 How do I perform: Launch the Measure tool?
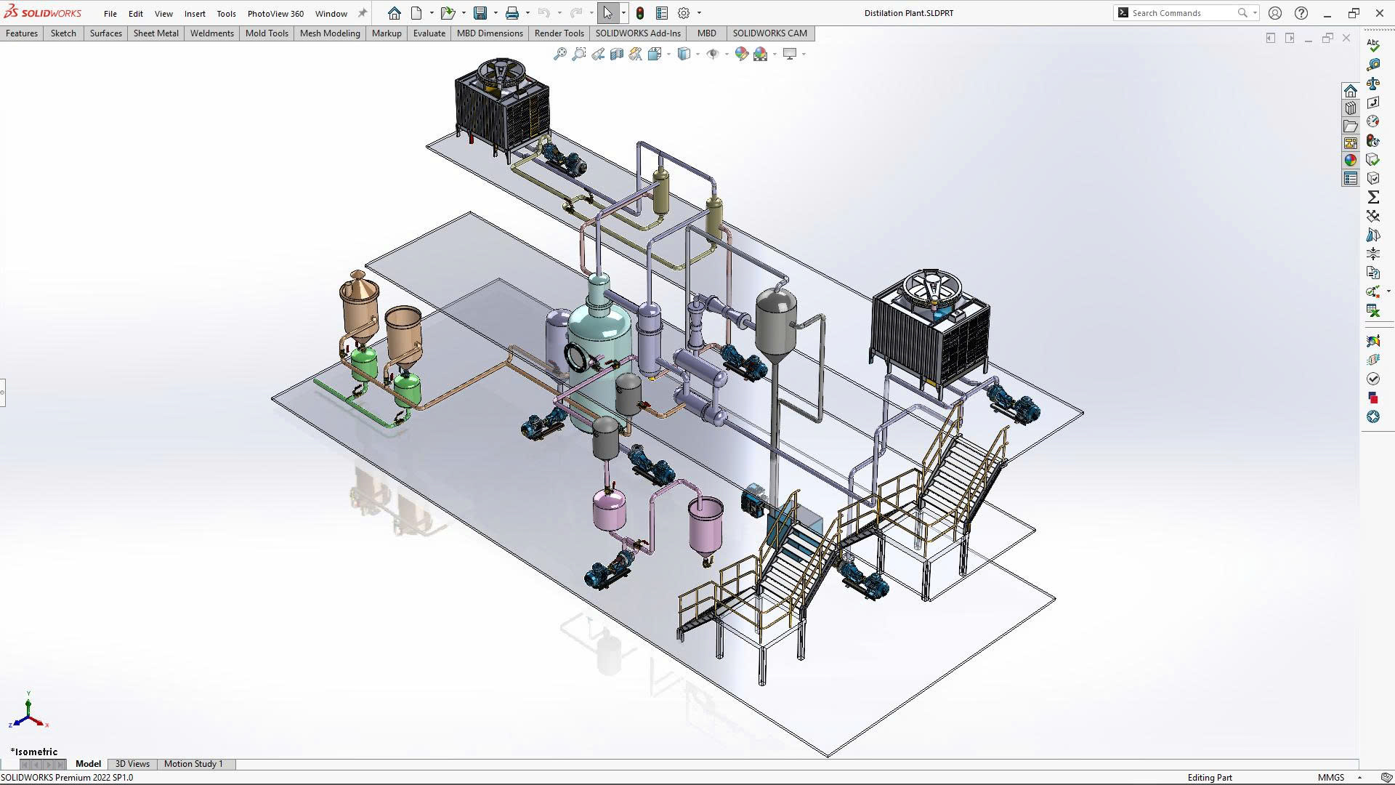(1372, 65)
